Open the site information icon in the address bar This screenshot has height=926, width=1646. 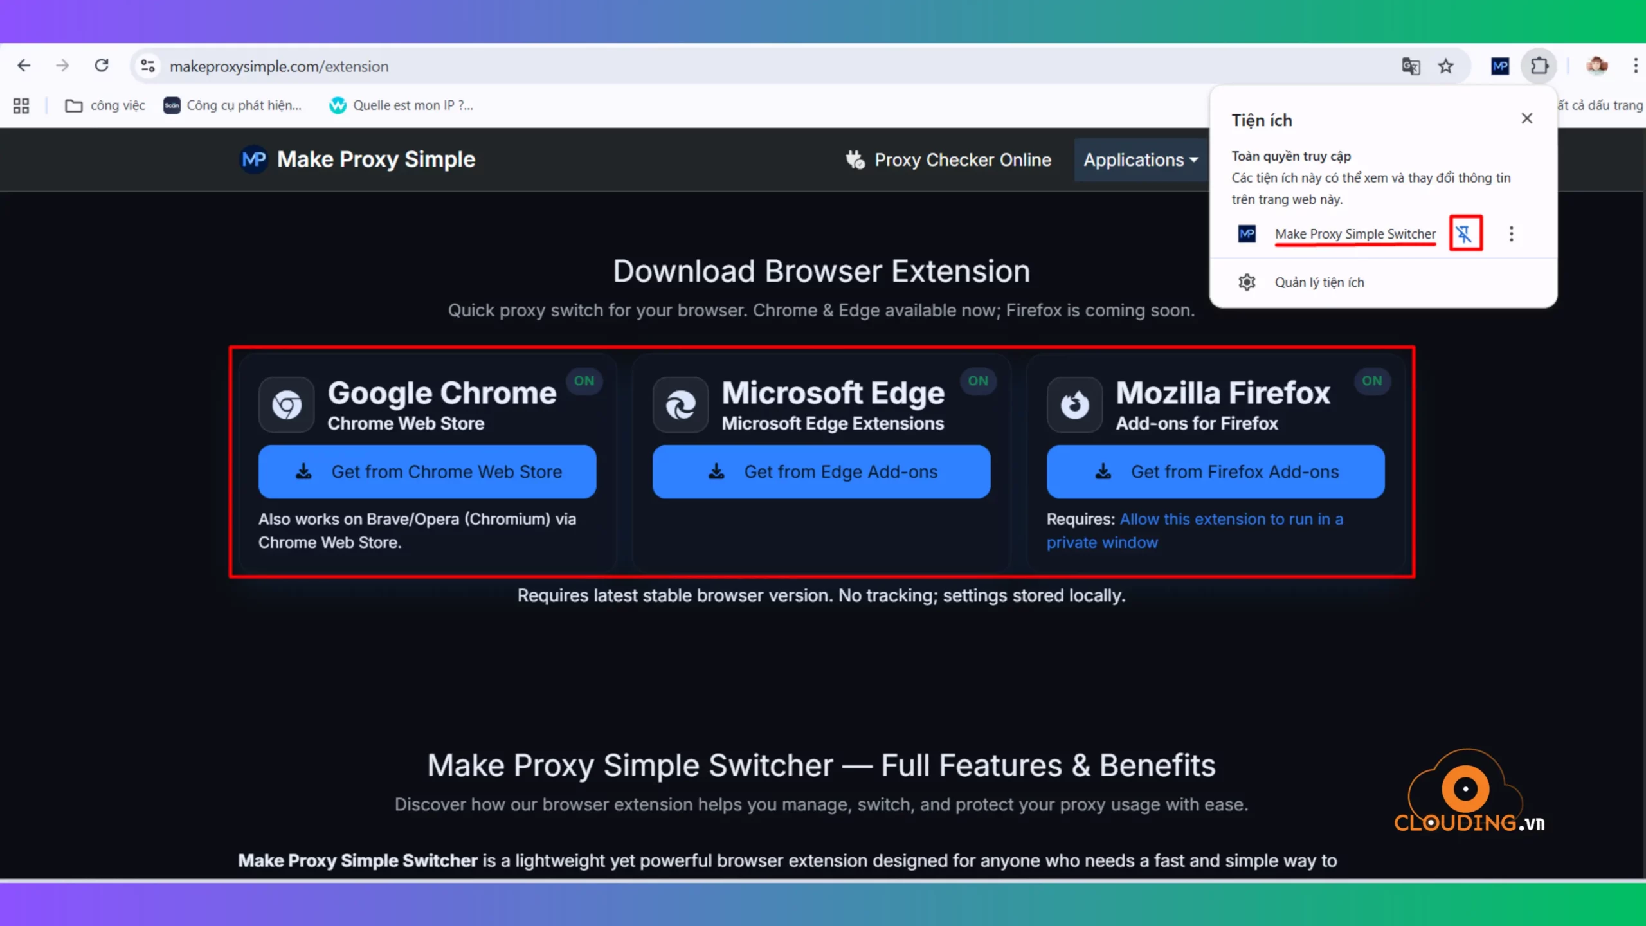tap(148, 66)
